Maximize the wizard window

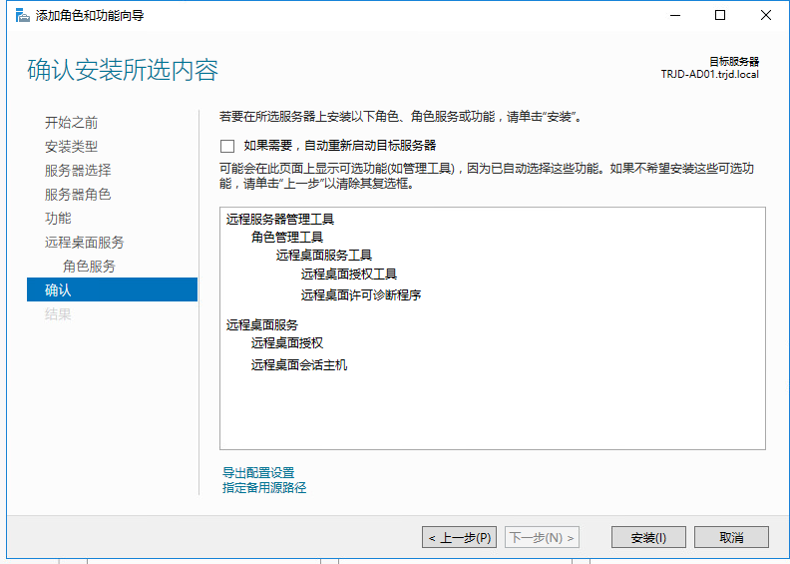point(720,16)
